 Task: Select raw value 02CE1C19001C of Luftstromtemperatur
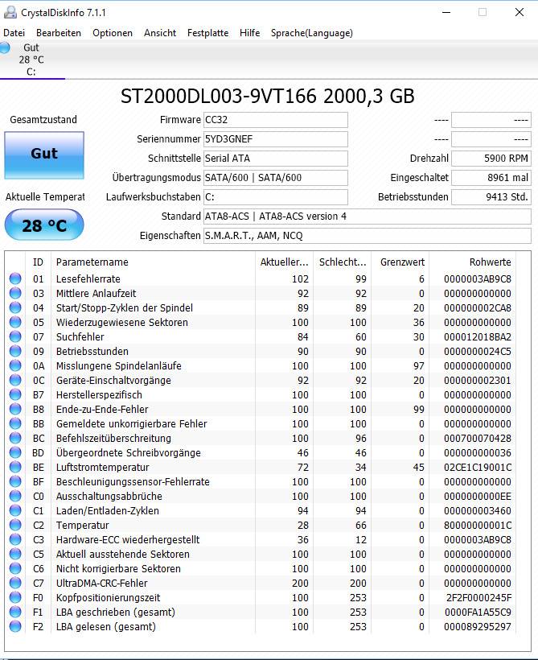pyautogui.click(x=478, y=467)
